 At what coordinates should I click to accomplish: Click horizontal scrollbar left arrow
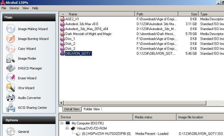pos(61,103)
